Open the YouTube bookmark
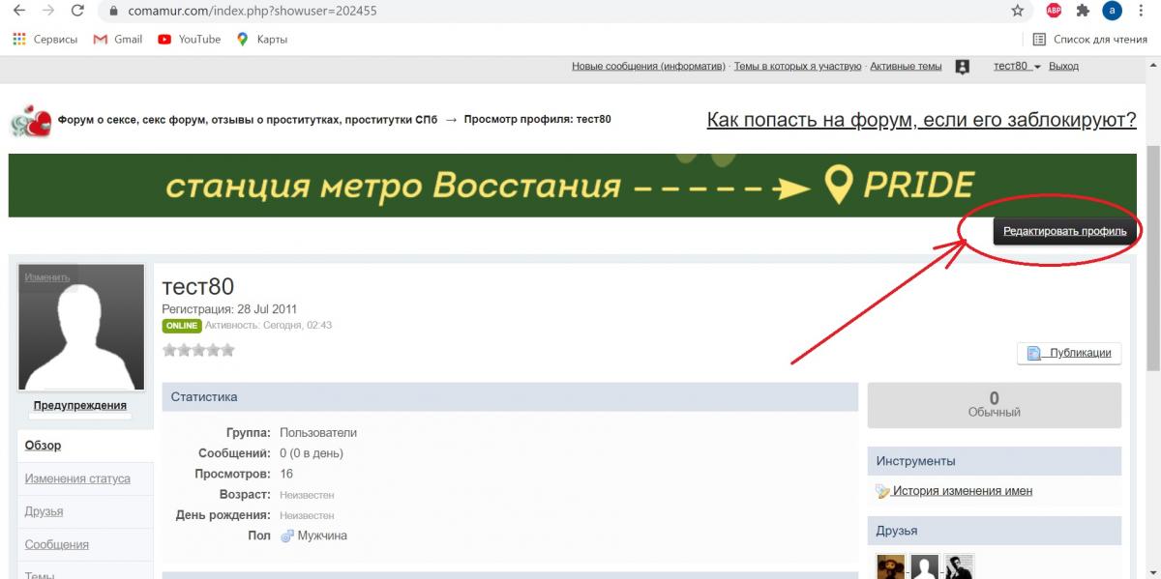Viewport: 1161px width, 579px height. click(189, 40)
